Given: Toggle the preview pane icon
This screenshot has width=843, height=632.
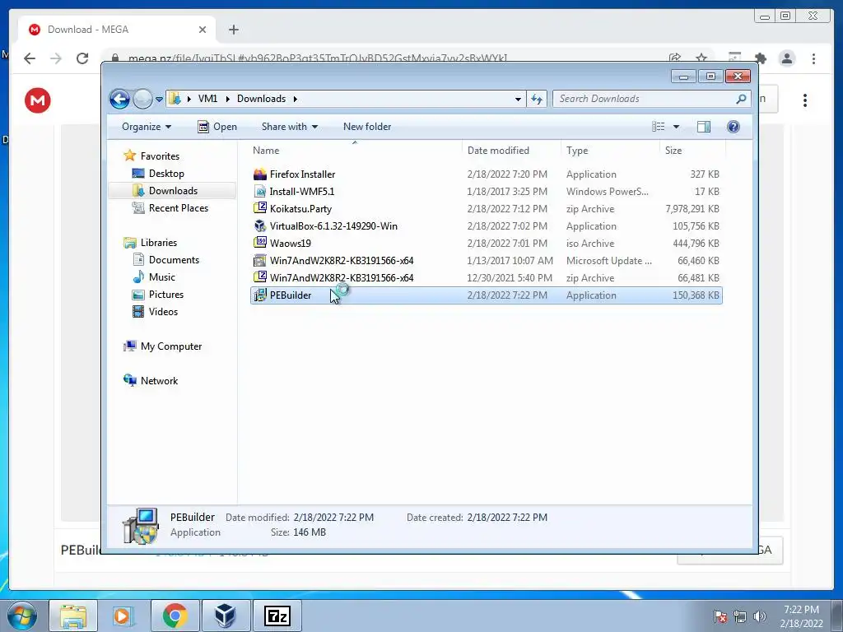Looking at the screenshot, I should click(x=704, y=127).
